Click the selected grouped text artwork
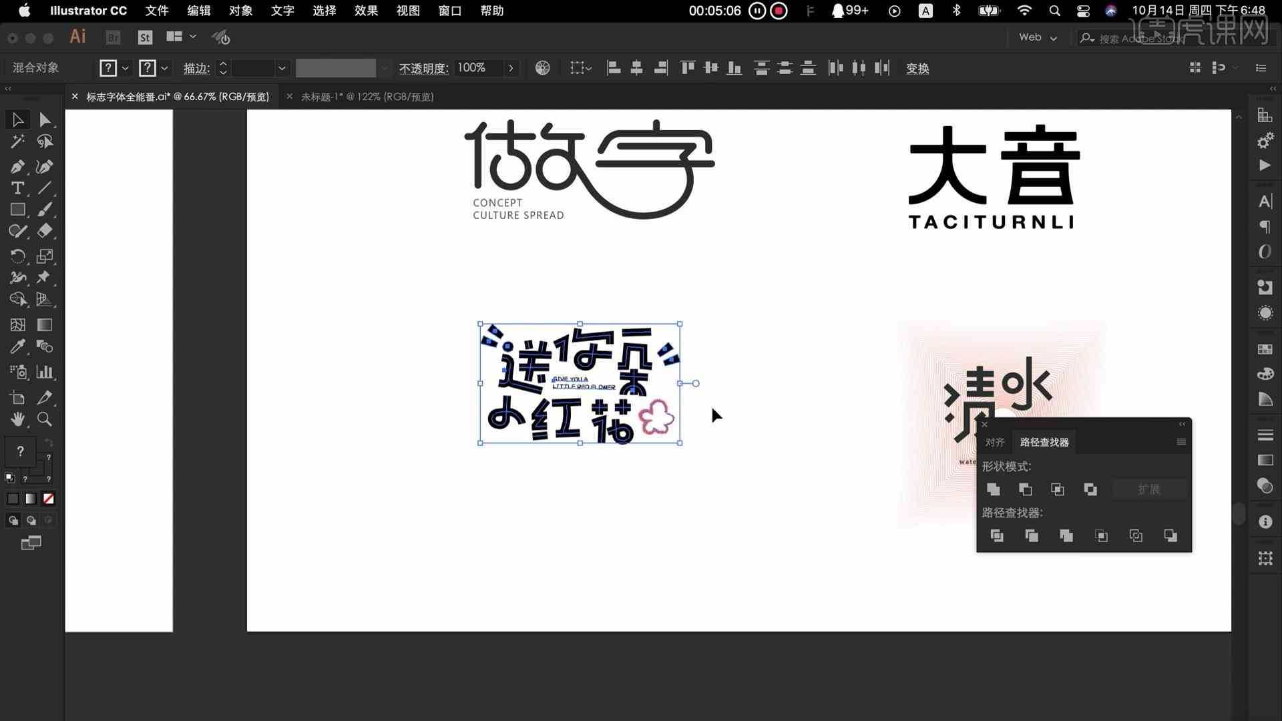Viewport: 1282px width, 721px height. pos(580,383)
